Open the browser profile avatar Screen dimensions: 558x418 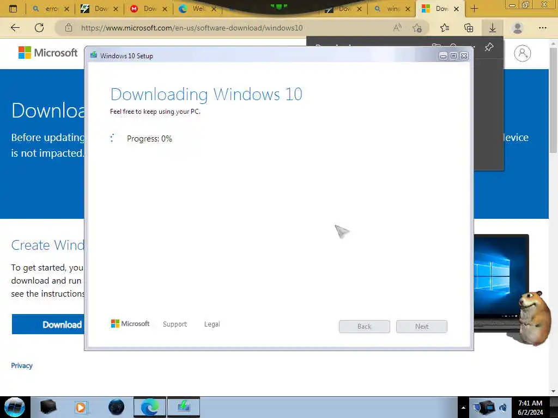coord(518,28)
